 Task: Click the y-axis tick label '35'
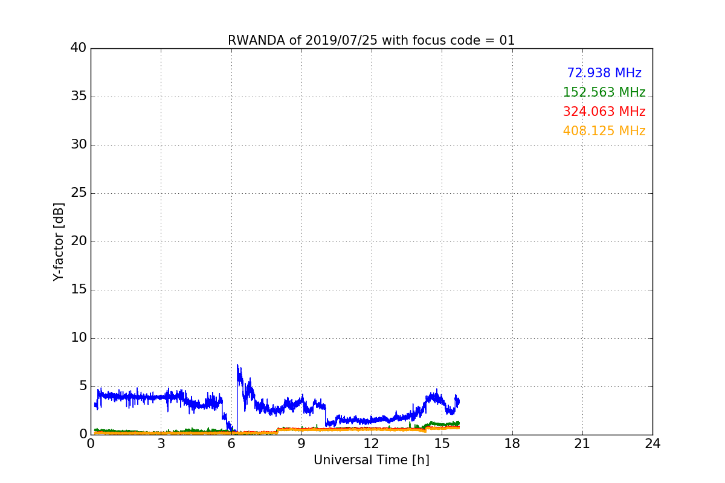[79, 97]
